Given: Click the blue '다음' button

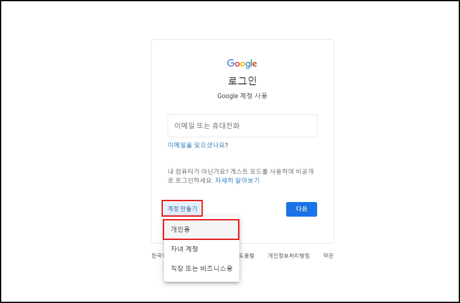Looking at the screenshot, I should (302, 209).
